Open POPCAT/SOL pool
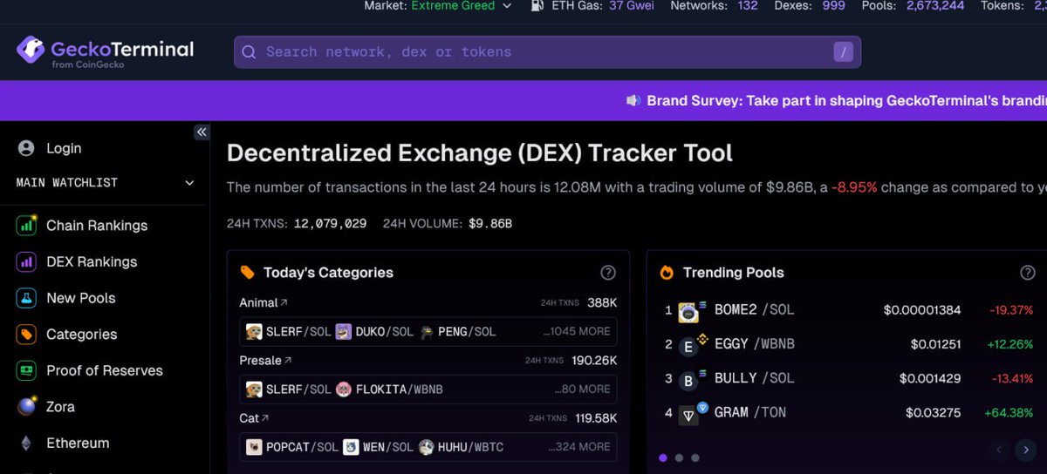Image resolution: width=1047 pixels, height=474 pixels. pyautogui.click(x=292, y=447)
